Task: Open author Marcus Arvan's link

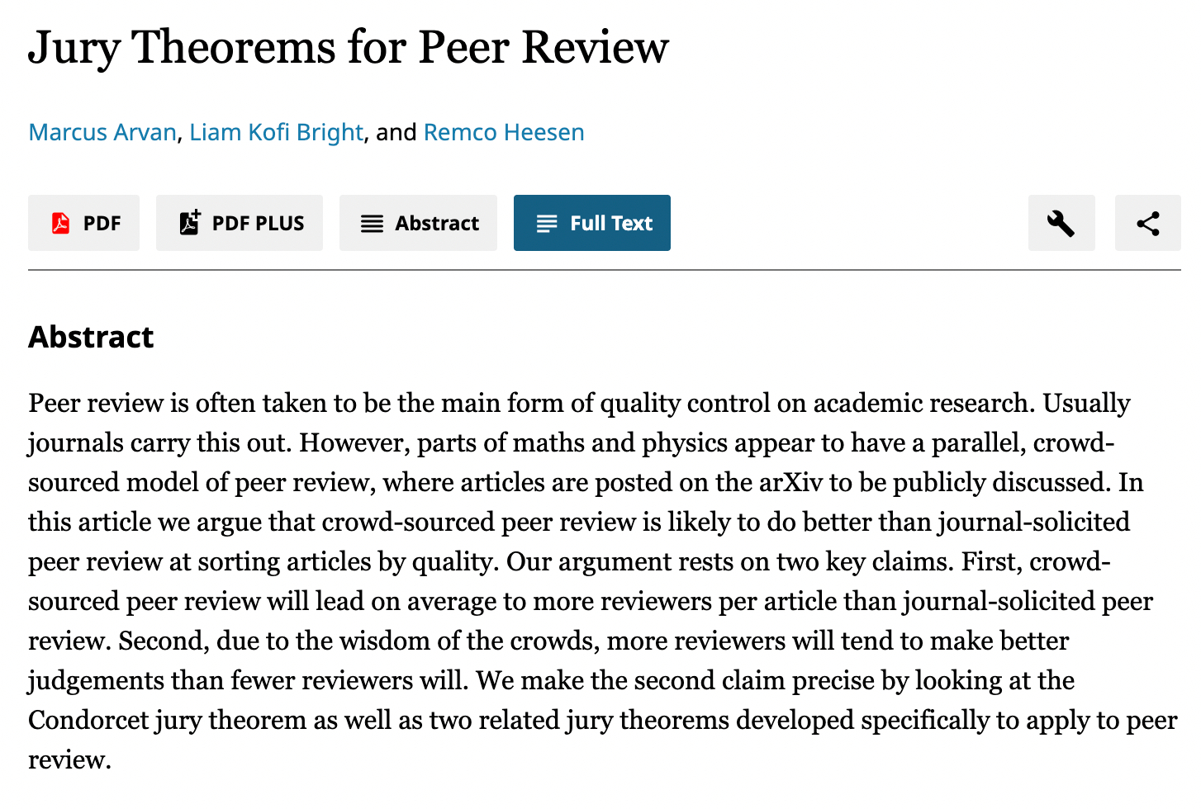Action: point(102,132)
